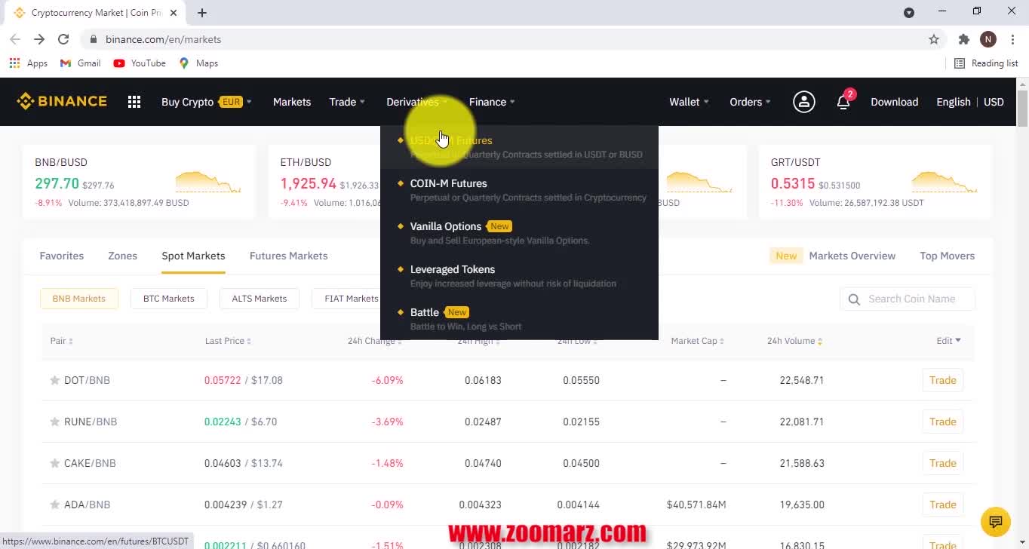1029x549 pixels.
Task: Bookmark this page with the star
Action: (x=934, y=39)
